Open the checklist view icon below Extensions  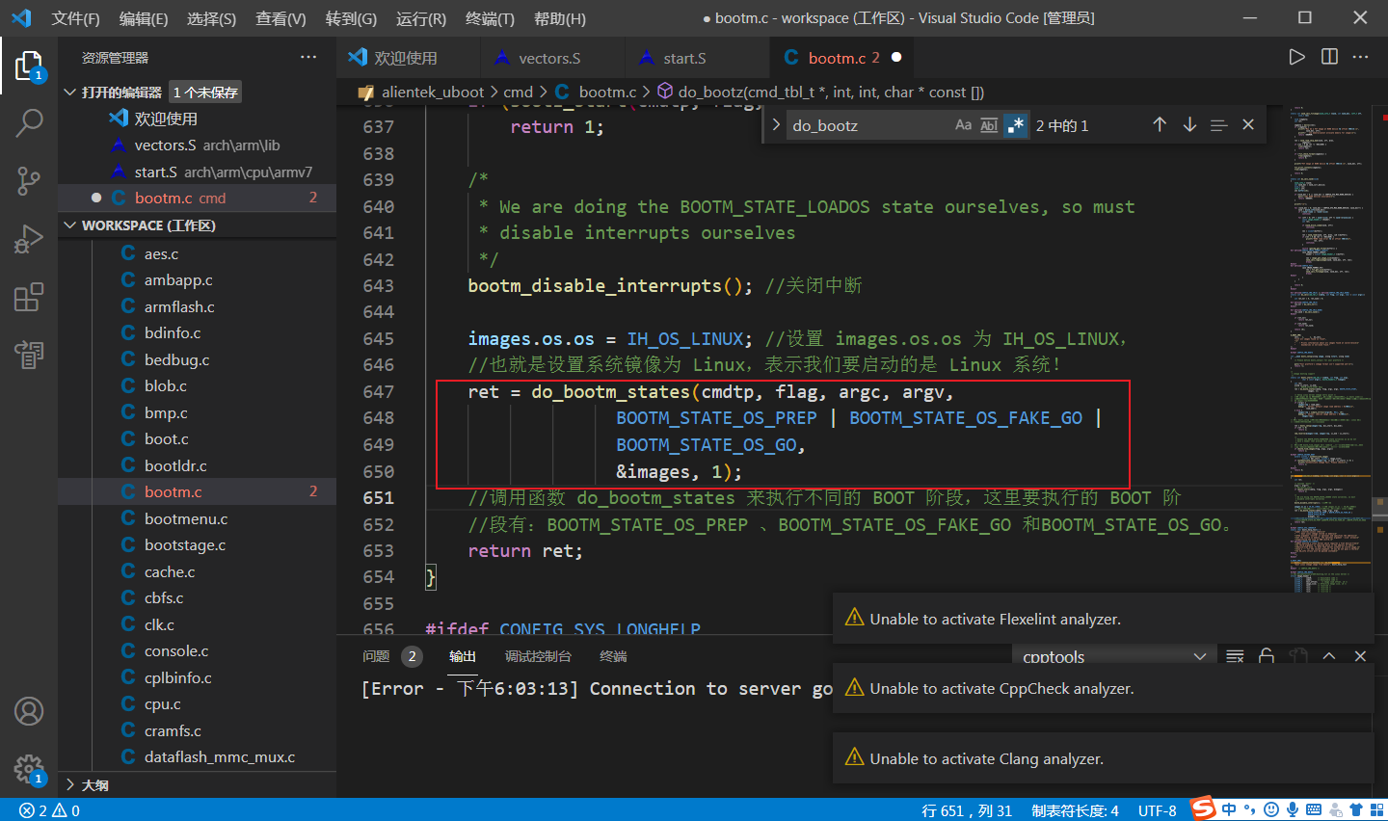tap(29, 355)
